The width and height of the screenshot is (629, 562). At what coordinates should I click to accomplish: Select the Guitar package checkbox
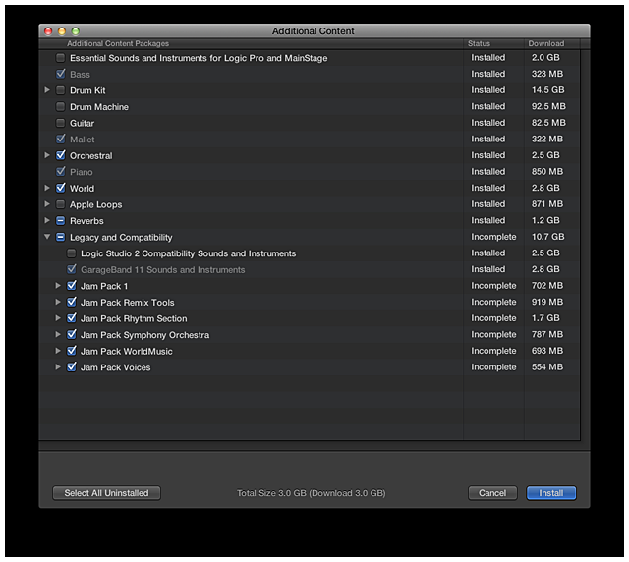[x=60, y=123]
